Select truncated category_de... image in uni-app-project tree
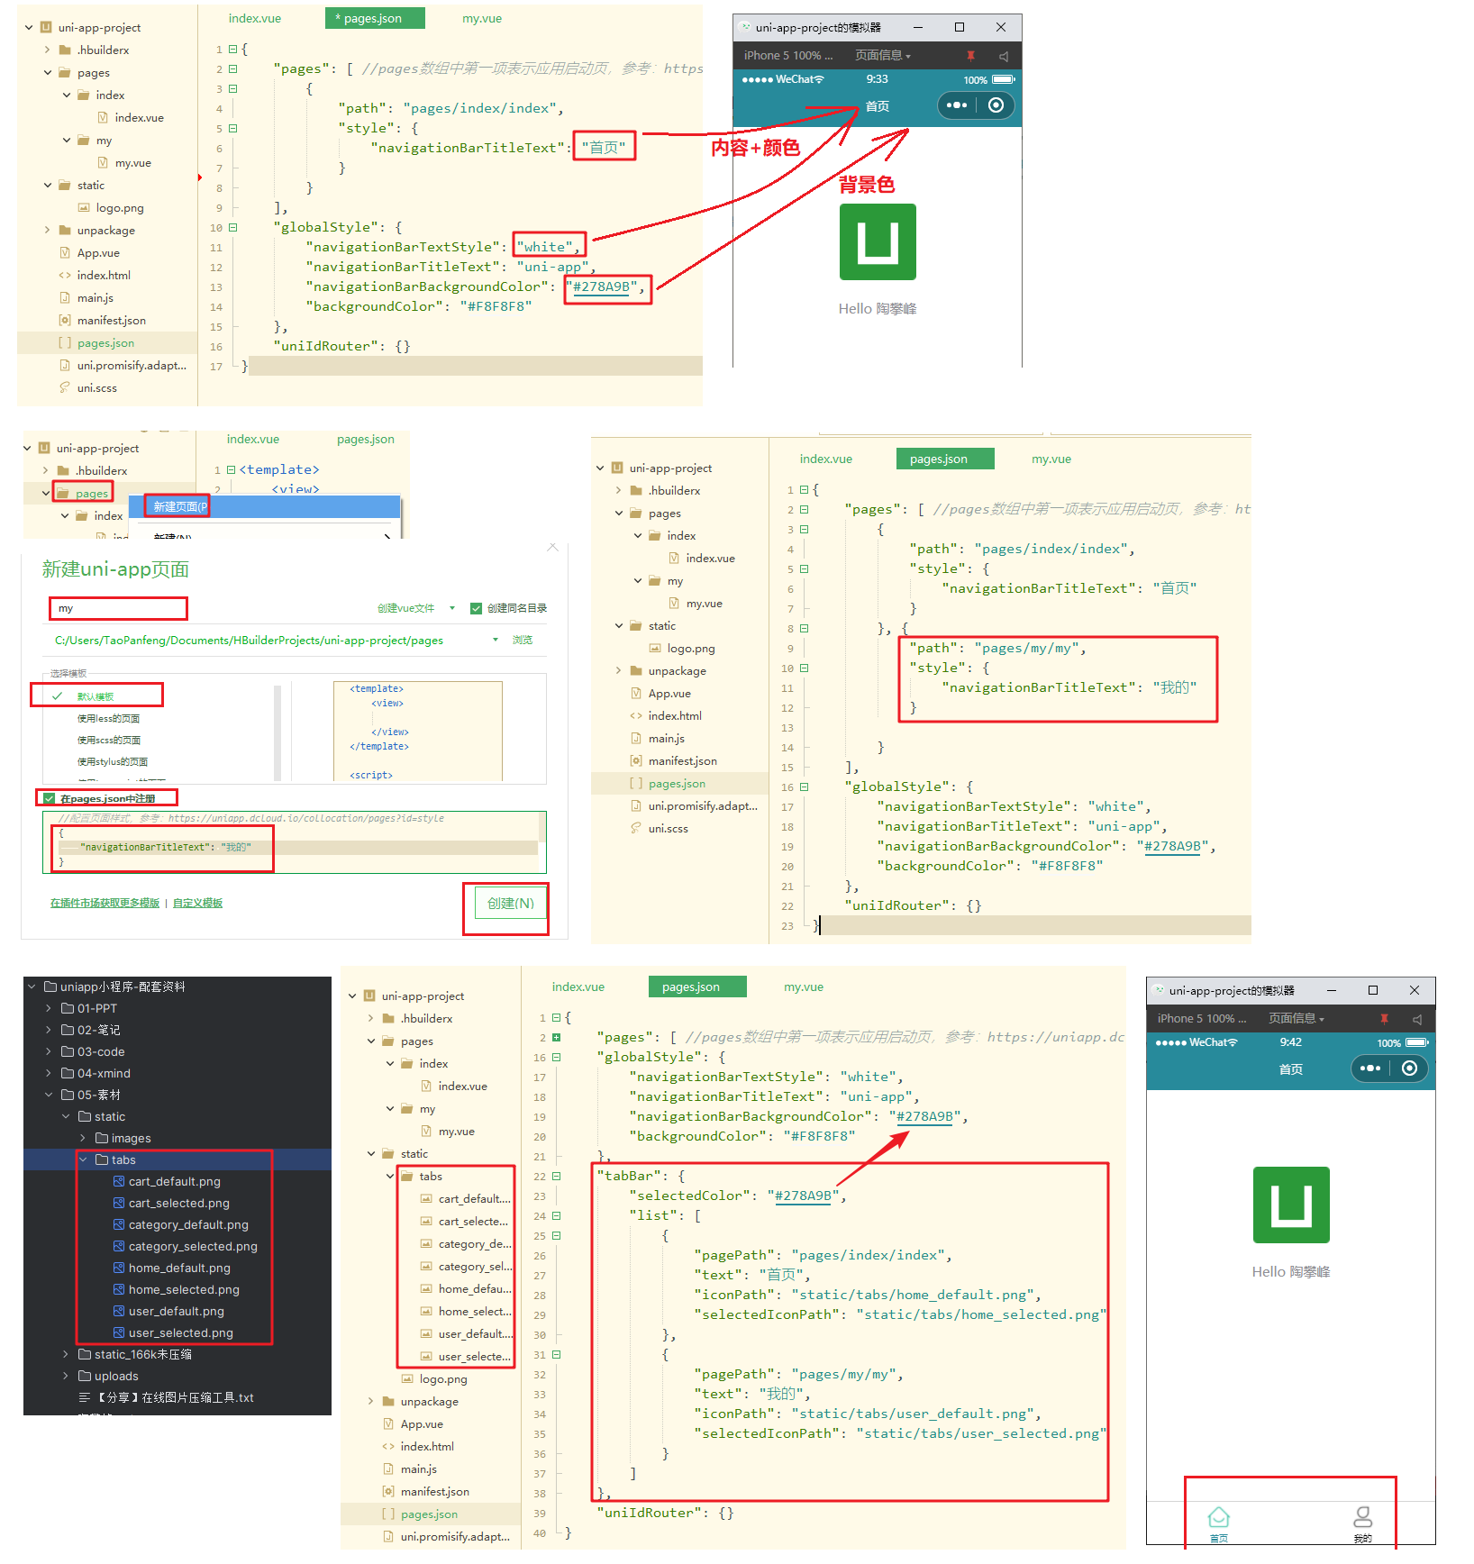Screen dimensions: 1474x1564 point(465,1243)
